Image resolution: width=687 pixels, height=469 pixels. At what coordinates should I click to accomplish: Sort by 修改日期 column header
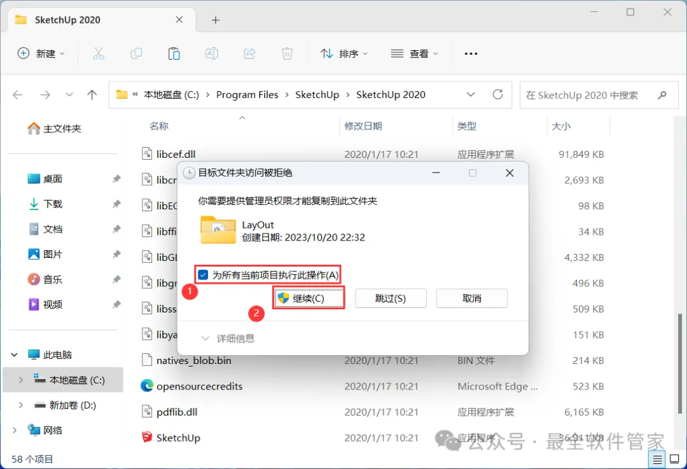(363, 126)
